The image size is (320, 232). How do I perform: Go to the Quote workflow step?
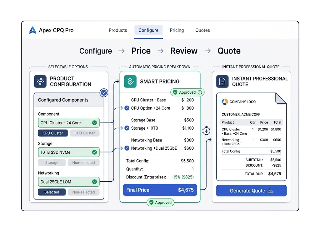pyautogui.click(x=229, y=51)
